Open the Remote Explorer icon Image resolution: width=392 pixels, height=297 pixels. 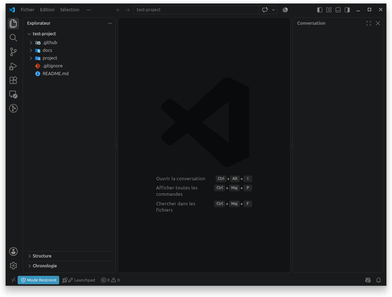click(x=13, y=94)
